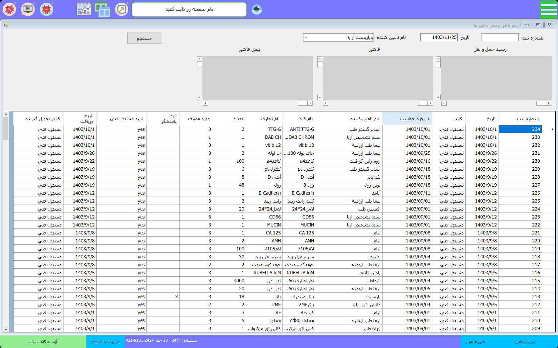
Task: Open the chart statistics icon
Action: point(84,9)
